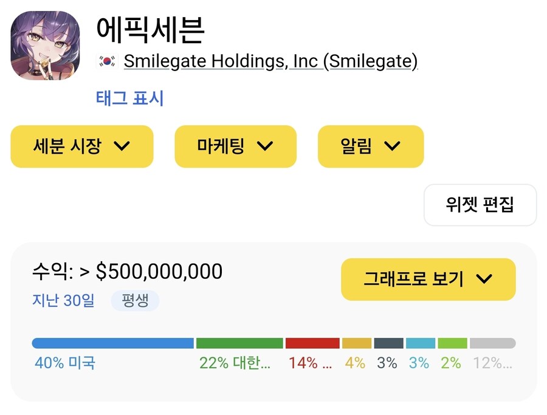The height and width of the screenshot is (415, 547).
Task: Click the chevron on 세분 시장 button
Action: tap(123, 146)
